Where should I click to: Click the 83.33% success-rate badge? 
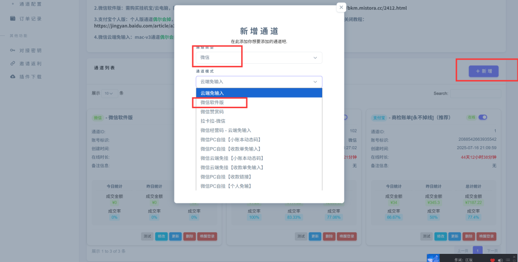(x=294, y=217)
